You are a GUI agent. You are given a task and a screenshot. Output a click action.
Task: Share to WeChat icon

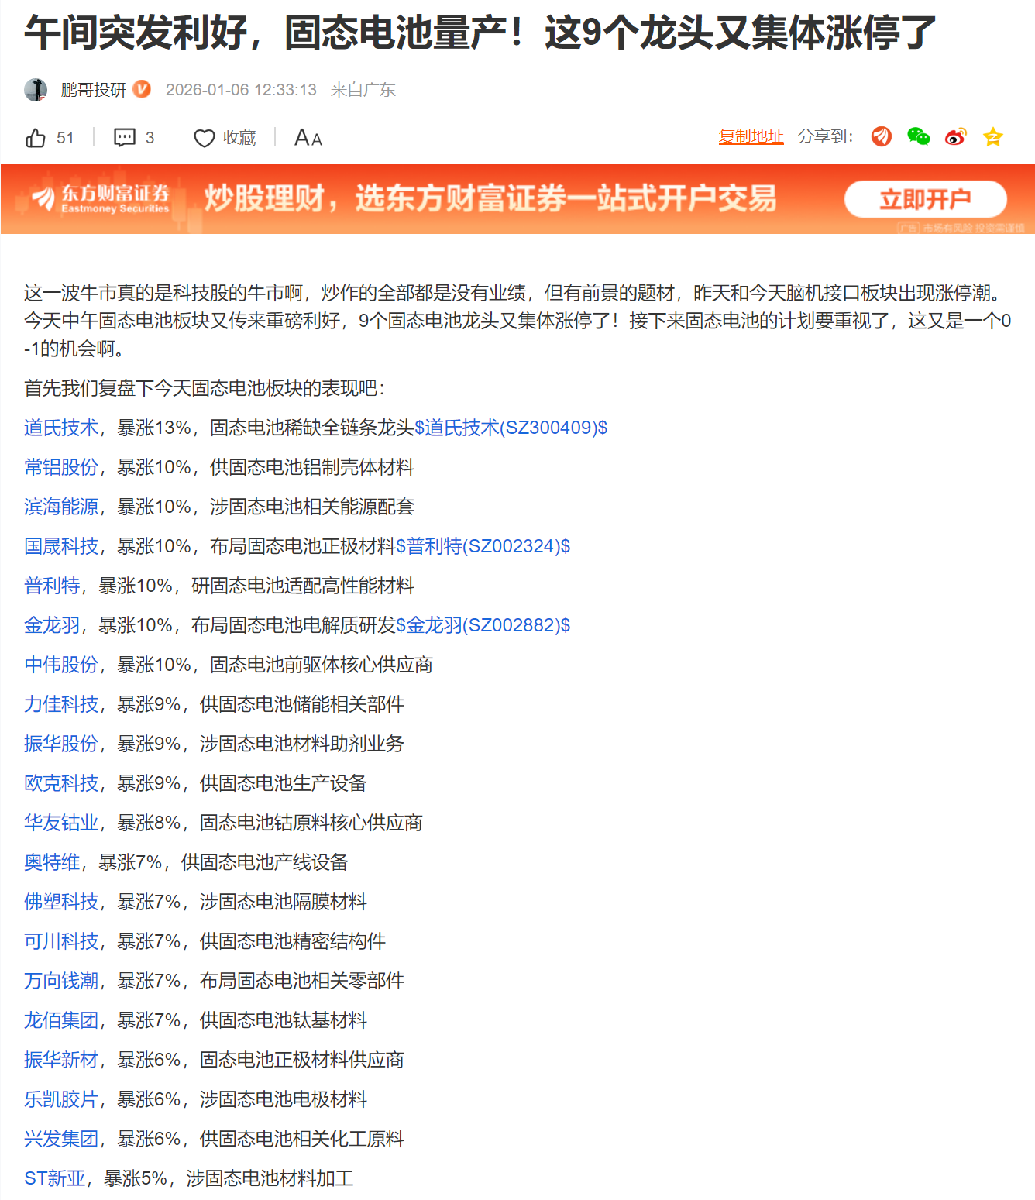[918, 137]
